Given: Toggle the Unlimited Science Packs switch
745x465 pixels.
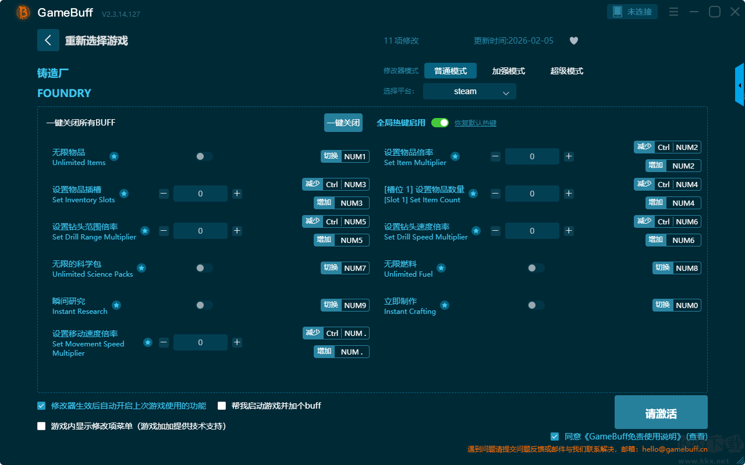Looking at the screenshot, I should click(x=204, y=268).
